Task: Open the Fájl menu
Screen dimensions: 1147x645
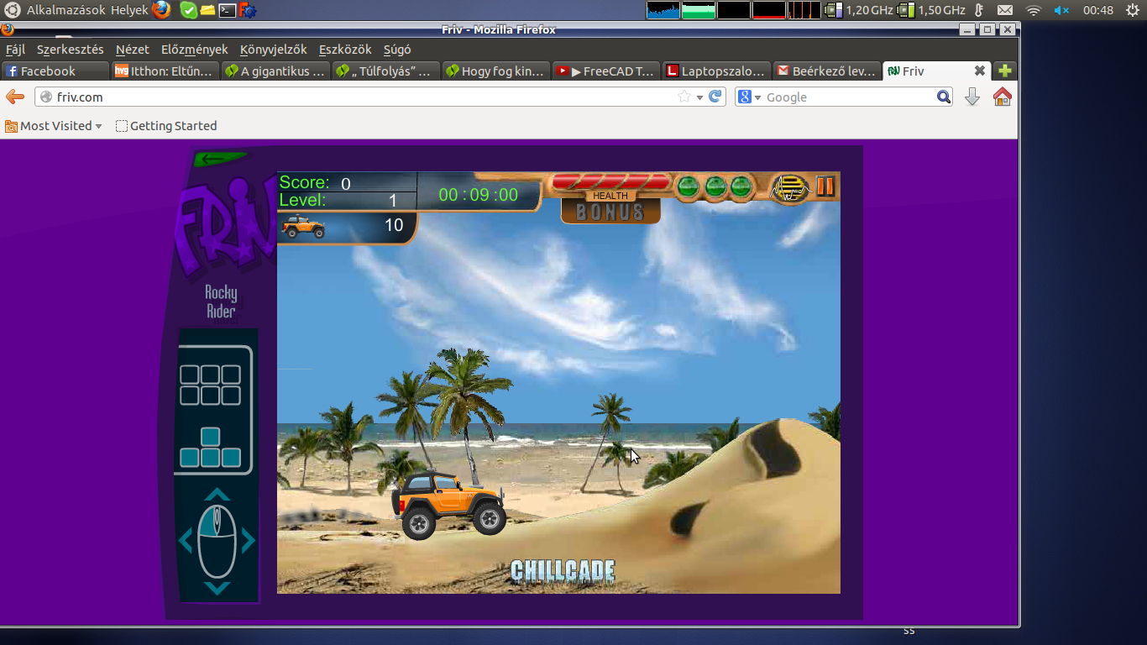Action: [15, 50]
